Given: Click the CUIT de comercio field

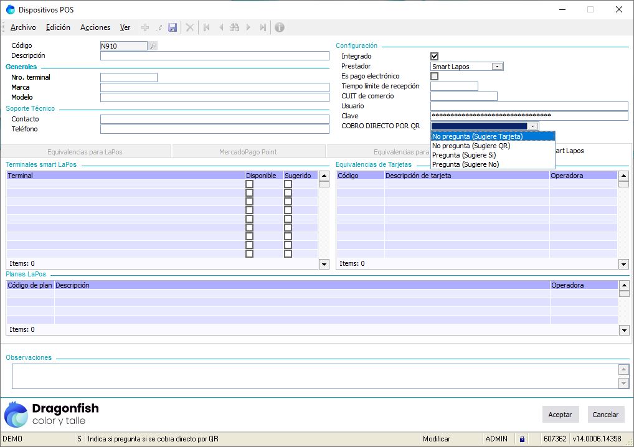Looking at the screenshot, I should click(464, 96).
